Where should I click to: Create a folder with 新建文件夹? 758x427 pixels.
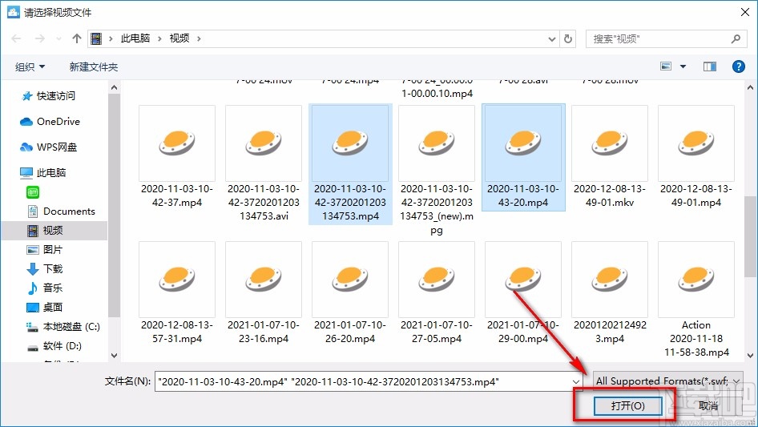(93, 66)
